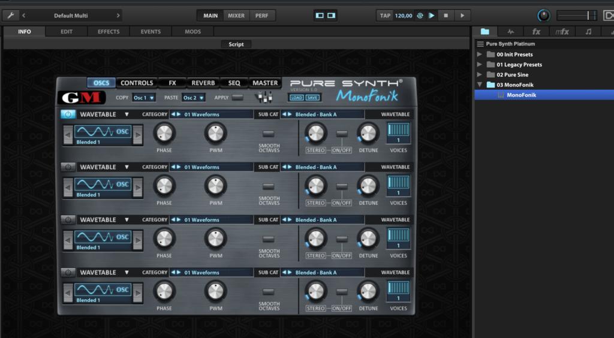Click the LOAD preset button
The width and height of the screenshot is (614, 338).
(x=296, y=98)
